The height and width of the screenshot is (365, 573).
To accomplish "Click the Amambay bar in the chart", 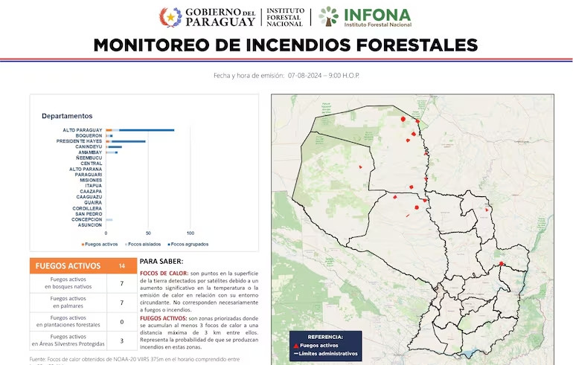I will [x=112, y=152].
